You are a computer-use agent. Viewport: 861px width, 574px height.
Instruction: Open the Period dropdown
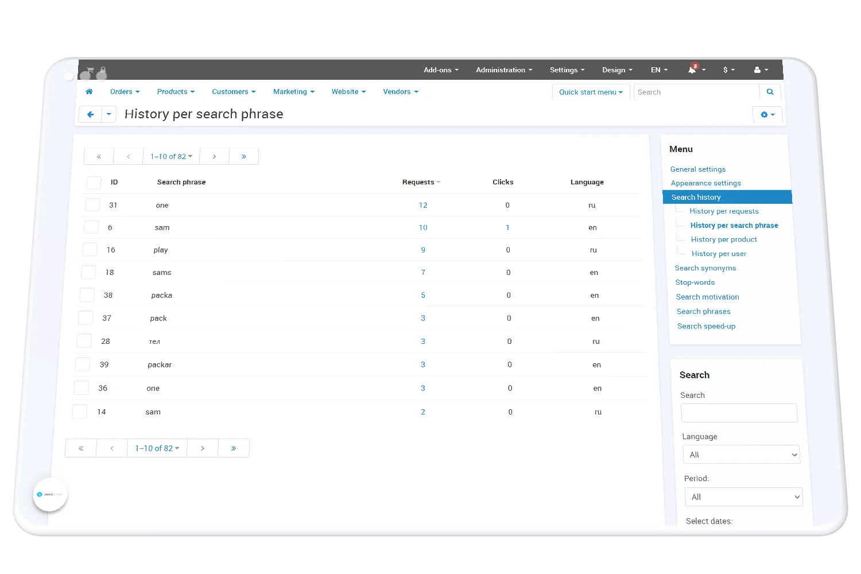click(743, 497)
